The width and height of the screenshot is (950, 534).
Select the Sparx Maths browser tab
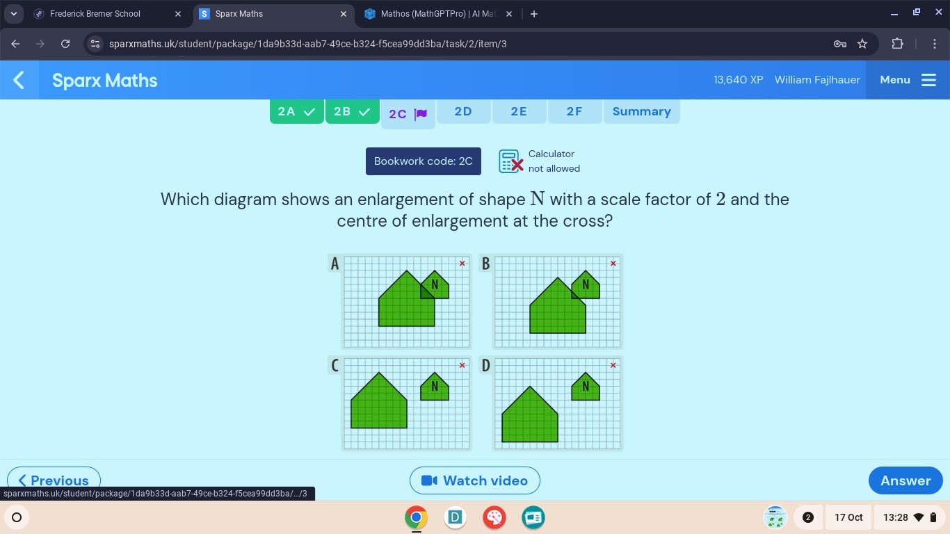coord(273,14)
